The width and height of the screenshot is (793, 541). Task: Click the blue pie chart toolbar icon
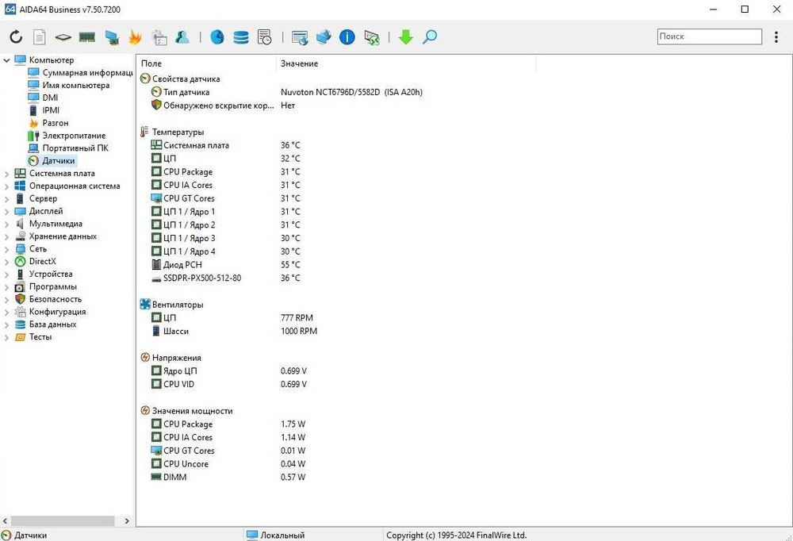(x=217, y=37)
